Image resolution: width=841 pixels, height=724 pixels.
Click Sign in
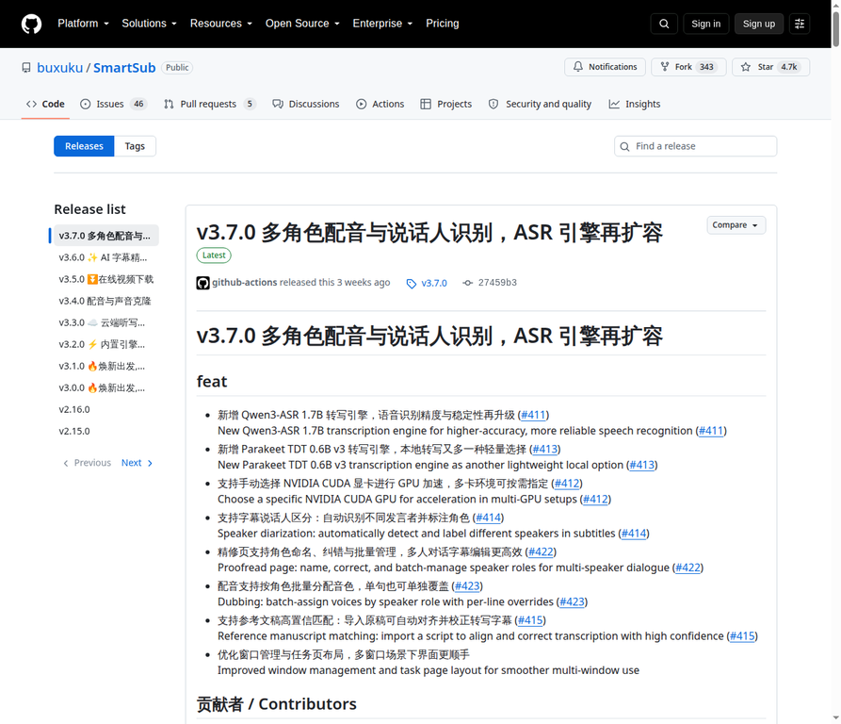(x=705, y=24)
